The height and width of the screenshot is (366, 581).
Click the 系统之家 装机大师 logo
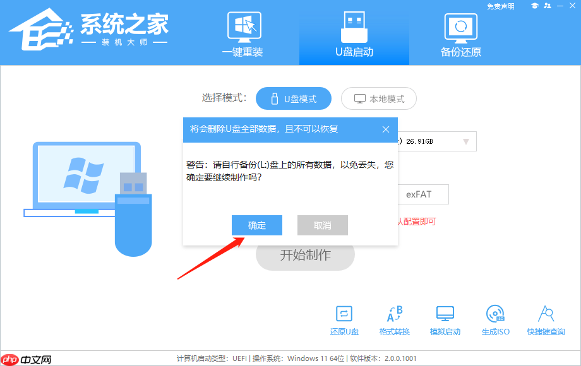(x=88, y=32)
